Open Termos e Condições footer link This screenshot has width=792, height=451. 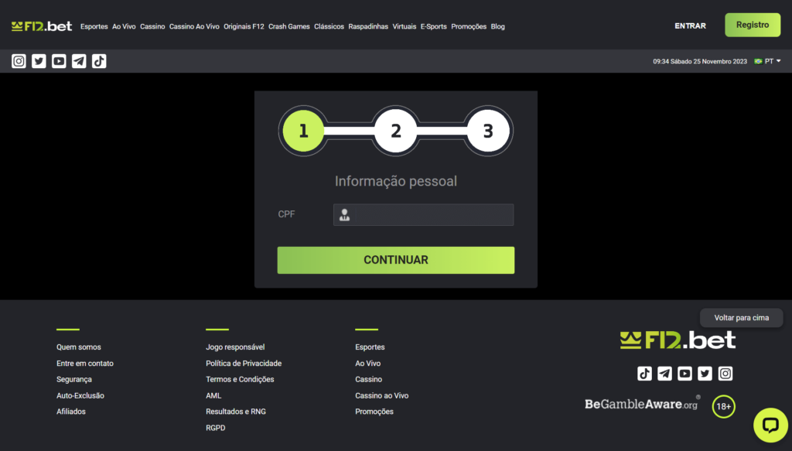(240, 379)
